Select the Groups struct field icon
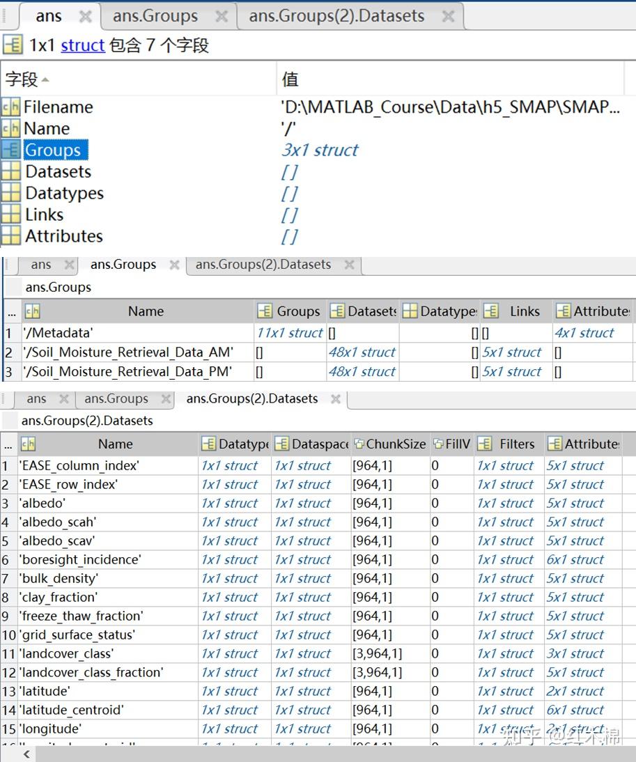 pos(10,150)
